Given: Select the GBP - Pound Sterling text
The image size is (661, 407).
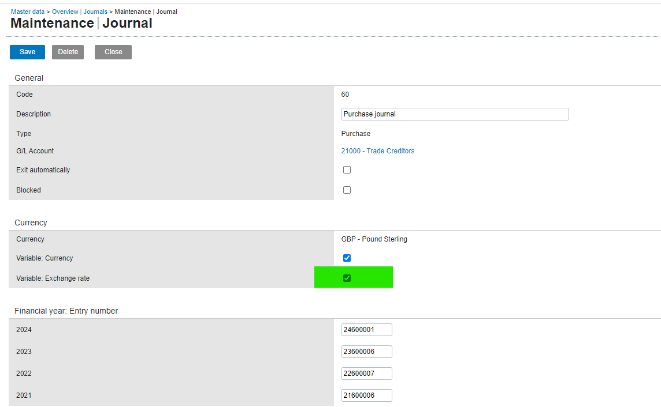Looking at the screenshot, I should click(x=374, y=239).
